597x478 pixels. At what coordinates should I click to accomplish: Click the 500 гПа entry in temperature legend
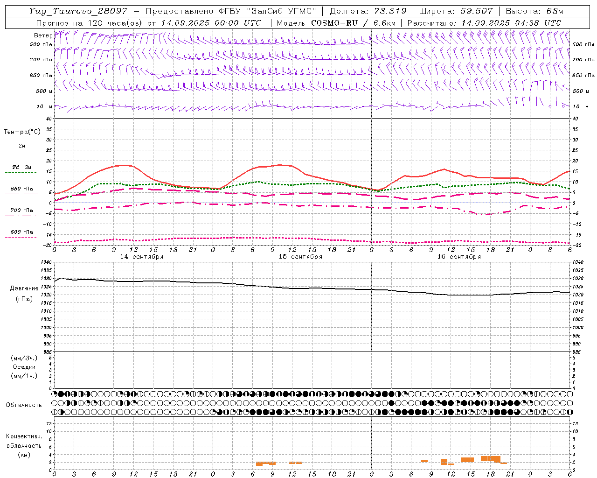coord(22,232)
